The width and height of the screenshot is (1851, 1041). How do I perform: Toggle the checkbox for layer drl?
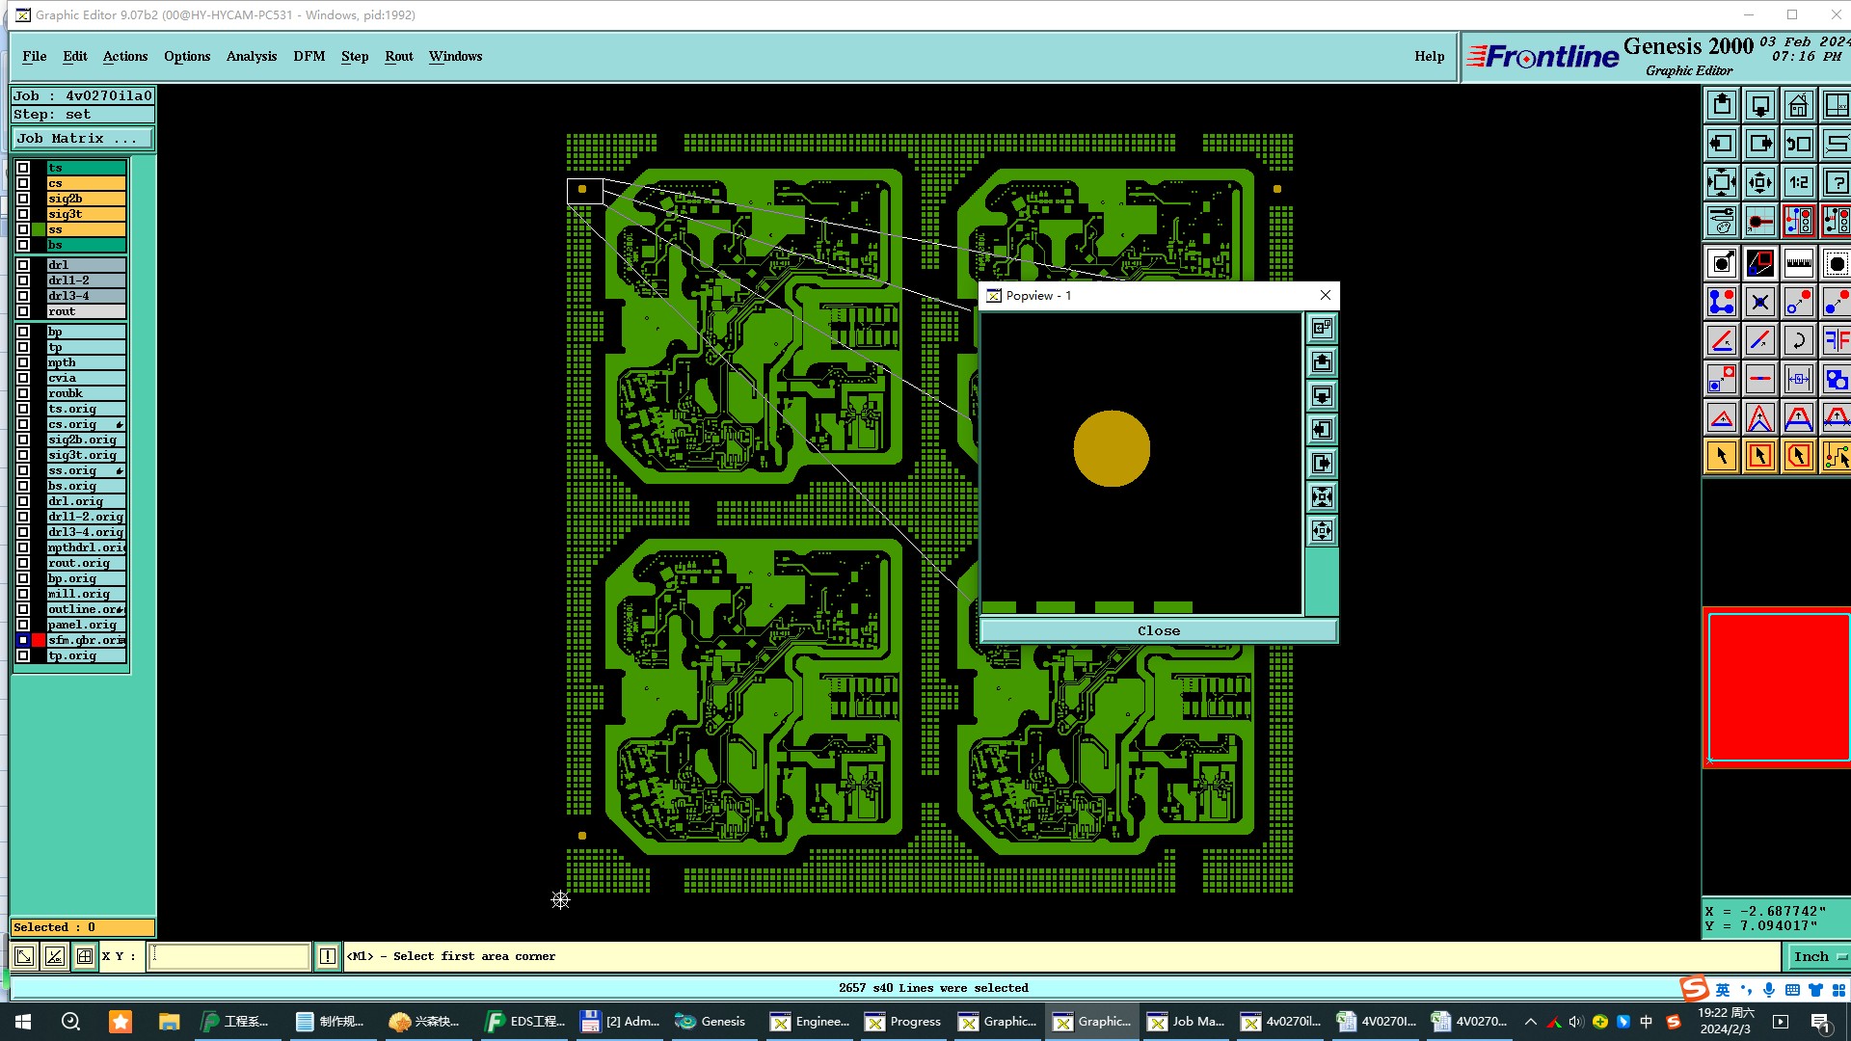pyautogui.click(x=23, y=265)
